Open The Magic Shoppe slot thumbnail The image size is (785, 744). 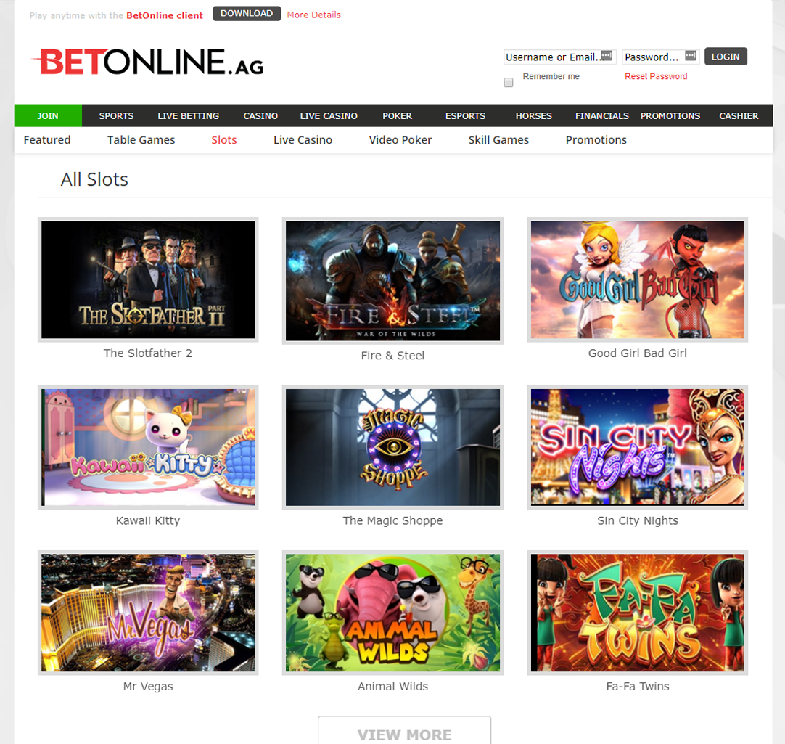pos(392,447)
